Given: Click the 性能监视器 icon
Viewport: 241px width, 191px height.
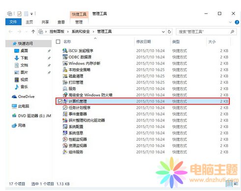Looking at the screenshot, I should [65, 139].
